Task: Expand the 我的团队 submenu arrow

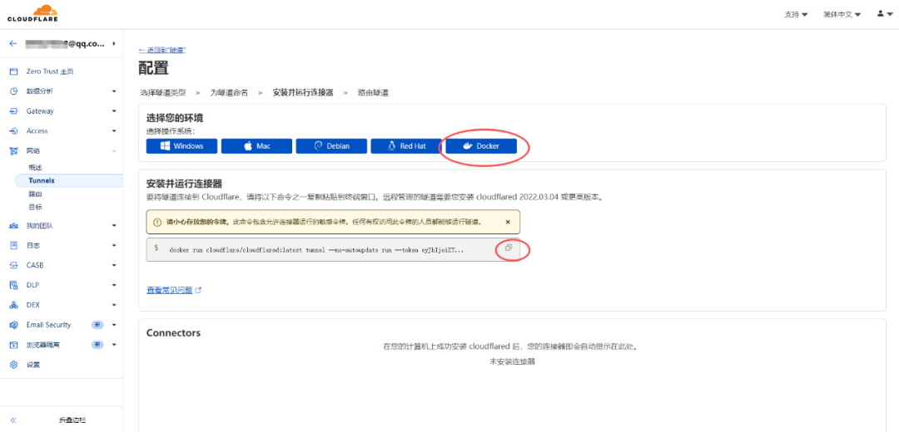Action: (x=114, y=226)
